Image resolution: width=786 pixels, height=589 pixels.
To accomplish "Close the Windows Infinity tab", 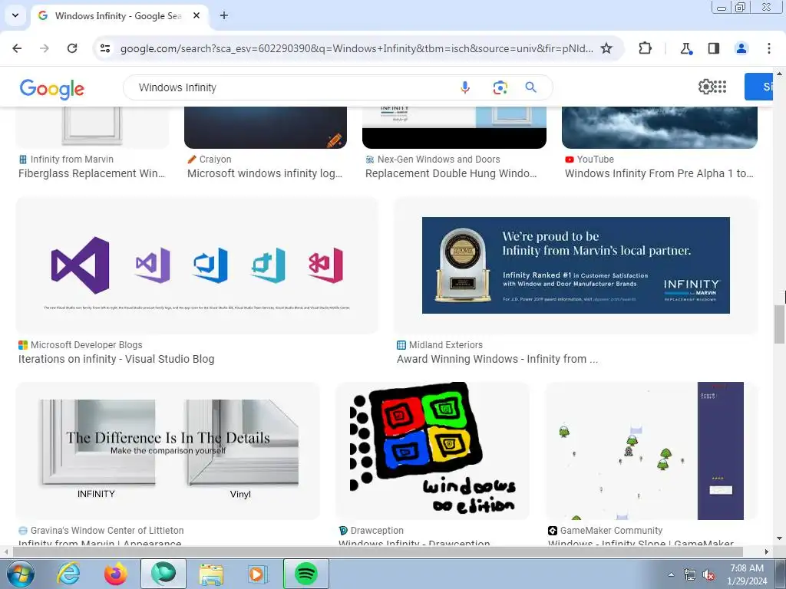I will pos(196,15).
